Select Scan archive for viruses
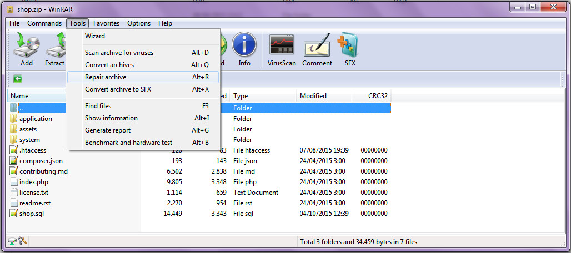Image resolution: width=571 pixels, height=253 pixels. click(143, 53)
